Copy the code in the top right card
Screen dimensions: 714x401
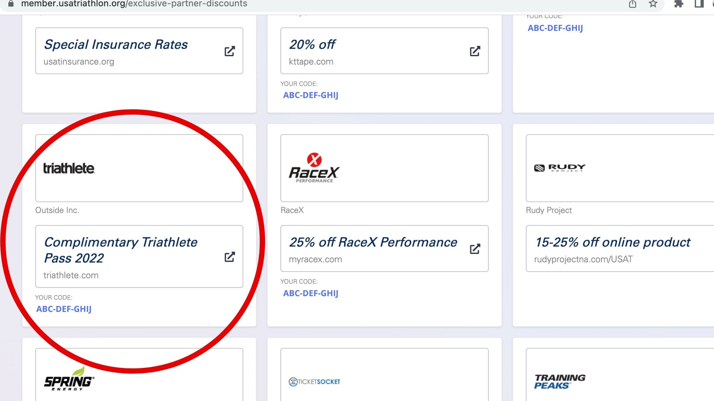pos(555,28)
